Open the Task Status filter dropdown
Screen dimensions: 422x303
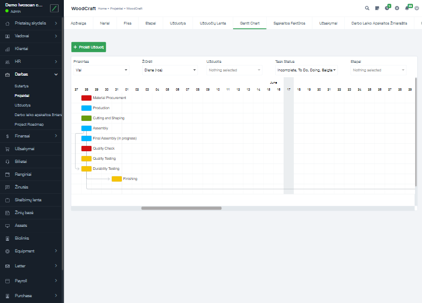point(307,70)
